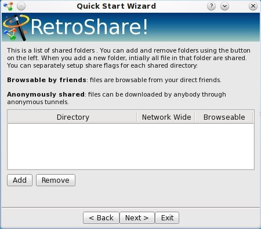This screenshot has width=261, height=229.
Task: Go to the previous wizard page with Back
Action: point(101,218)
